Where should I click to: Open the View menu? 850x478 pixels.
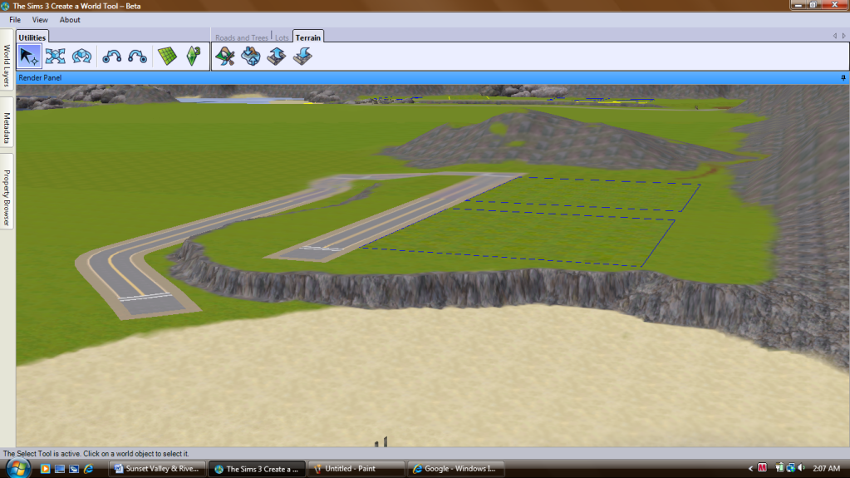40,19
